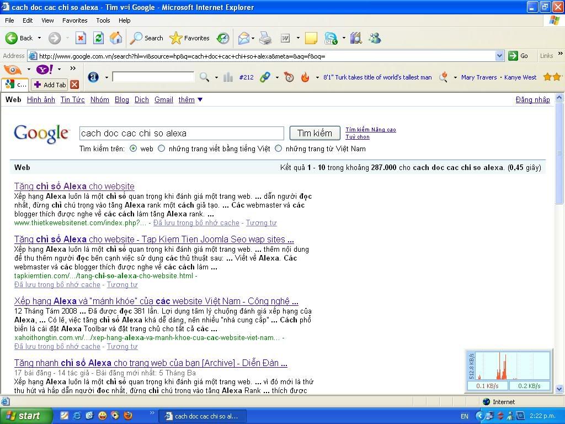Select the 'web' search radio button

coord(134,149)
